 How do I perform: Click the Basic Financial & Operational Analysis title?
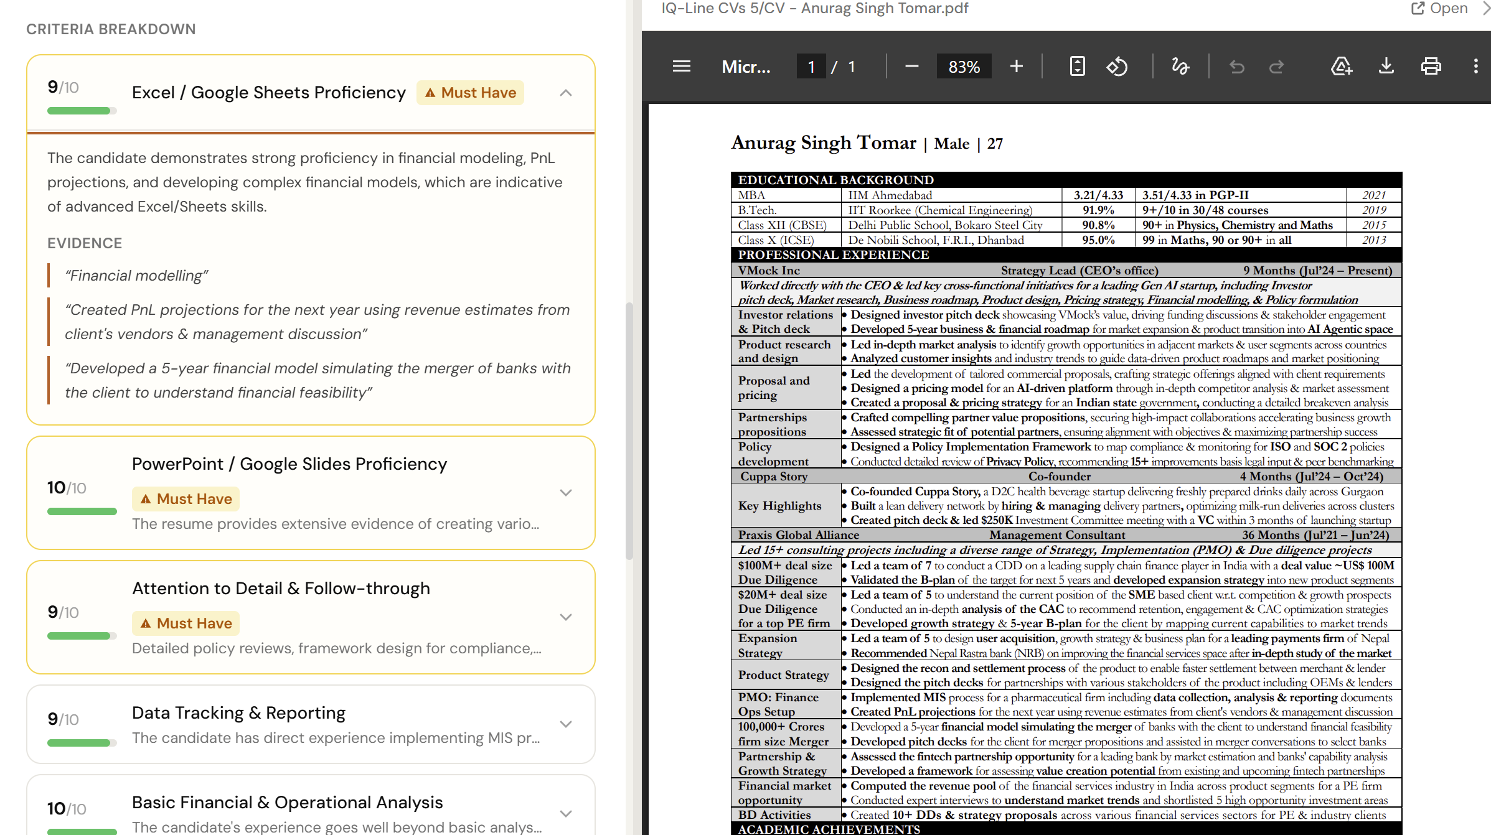(x=288, y=803)
